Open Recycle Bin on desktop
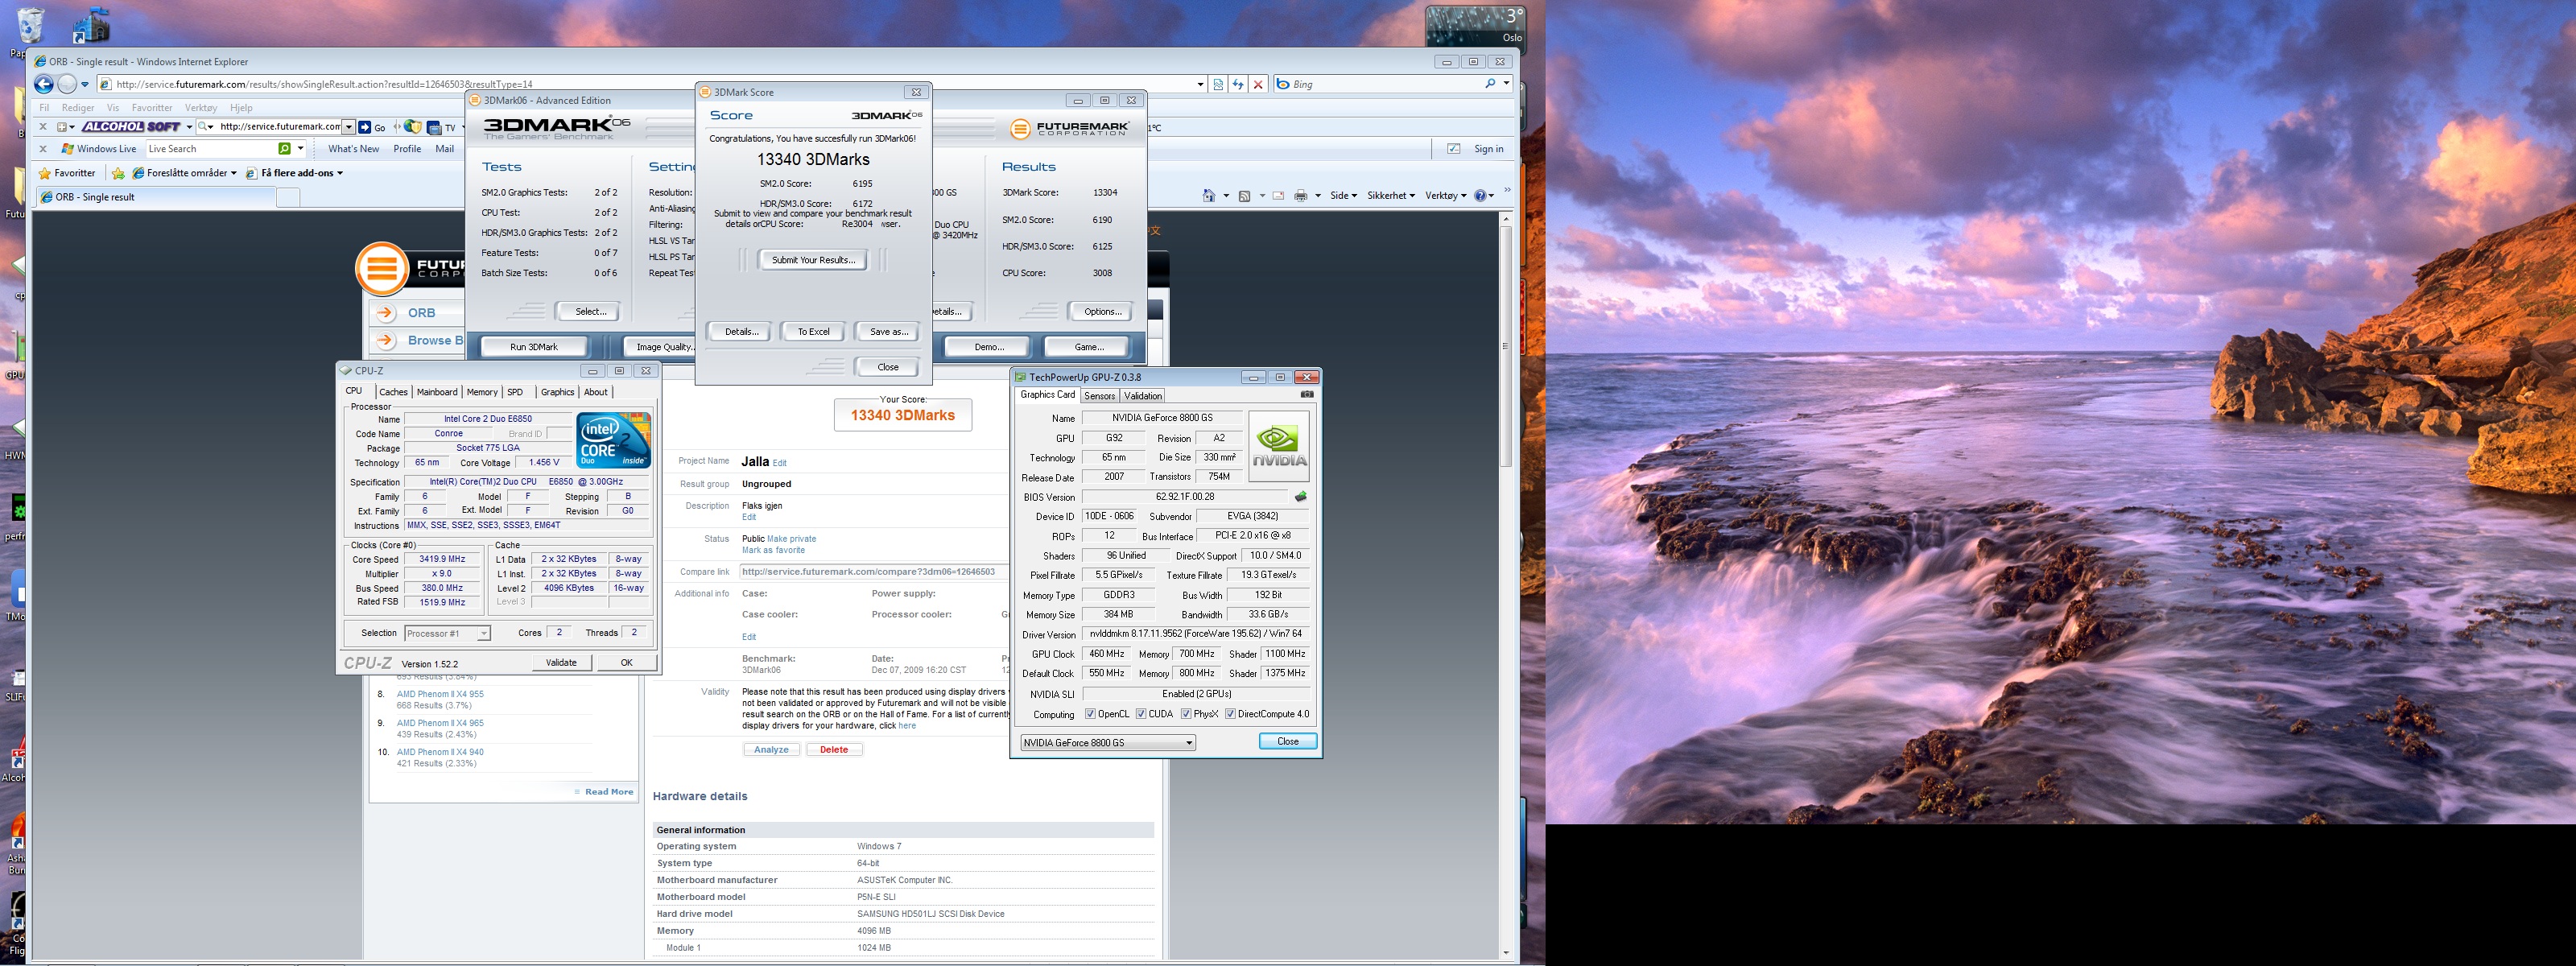Image resolution: width=2576 pixels, height=966 pixels. click(x=30, y=26)
